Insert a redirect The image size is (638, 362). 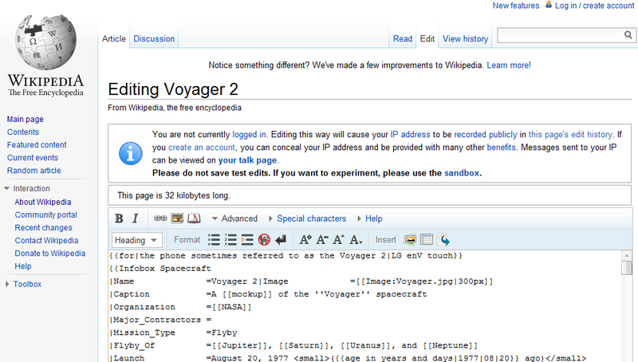444,240
